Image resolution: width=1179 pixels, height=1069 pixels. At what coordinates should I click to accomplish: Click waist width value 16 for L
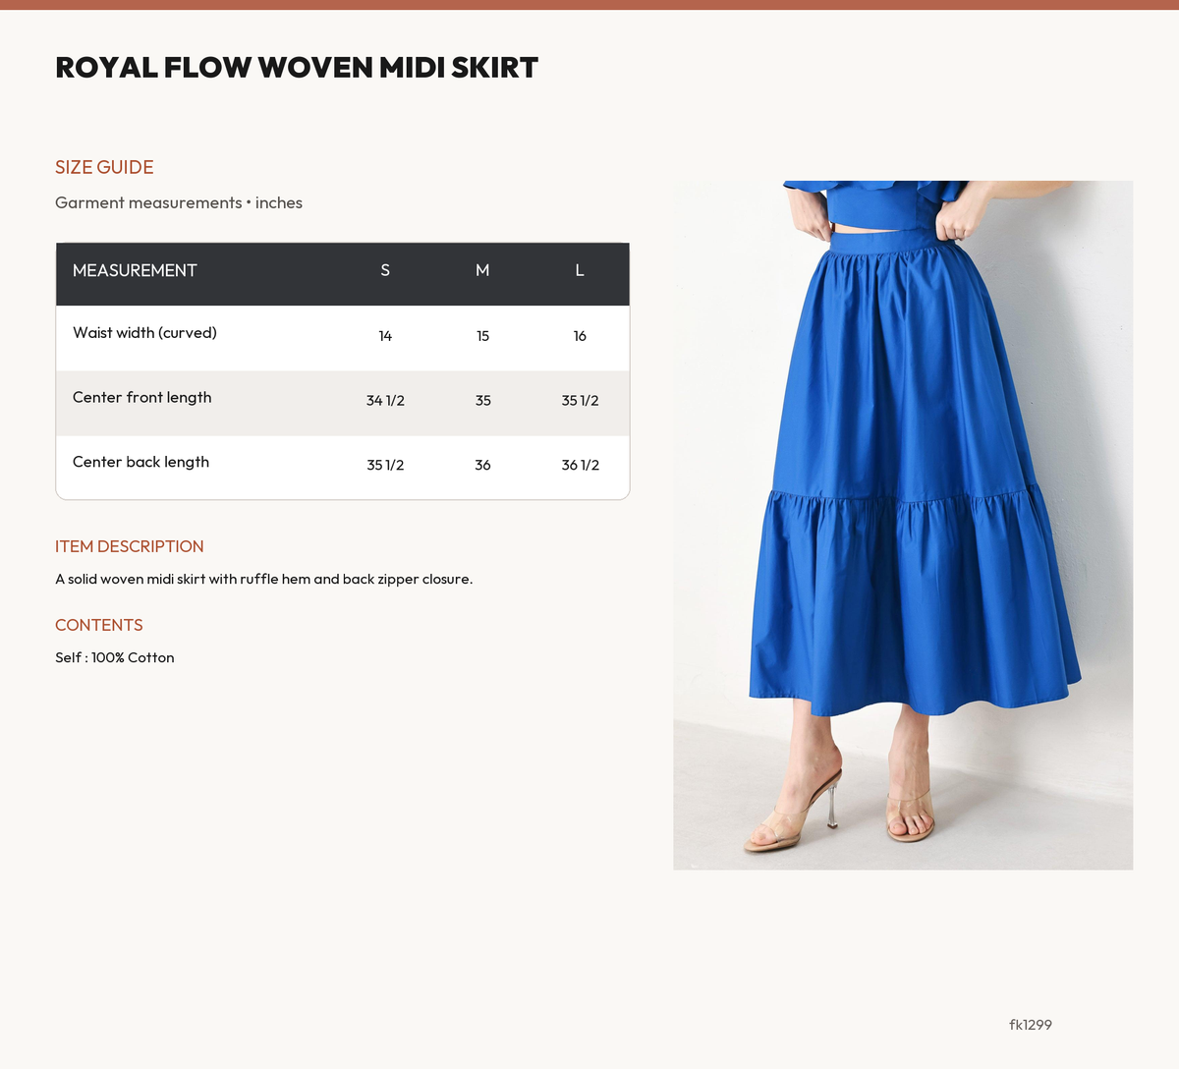[x=580, y=336]
